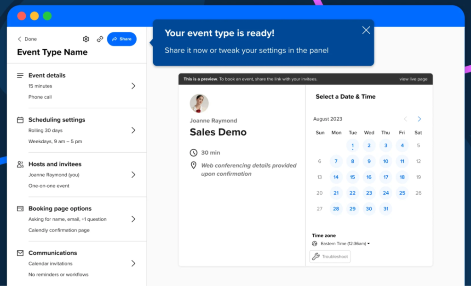Select August 2 on the calendar
The height and width of the screenshot is (286, 471).
(x=369, y=146)
